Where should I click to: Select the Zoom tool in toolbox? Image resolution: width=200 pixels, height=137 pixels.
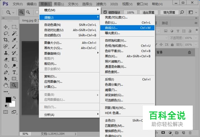[14, 85]
